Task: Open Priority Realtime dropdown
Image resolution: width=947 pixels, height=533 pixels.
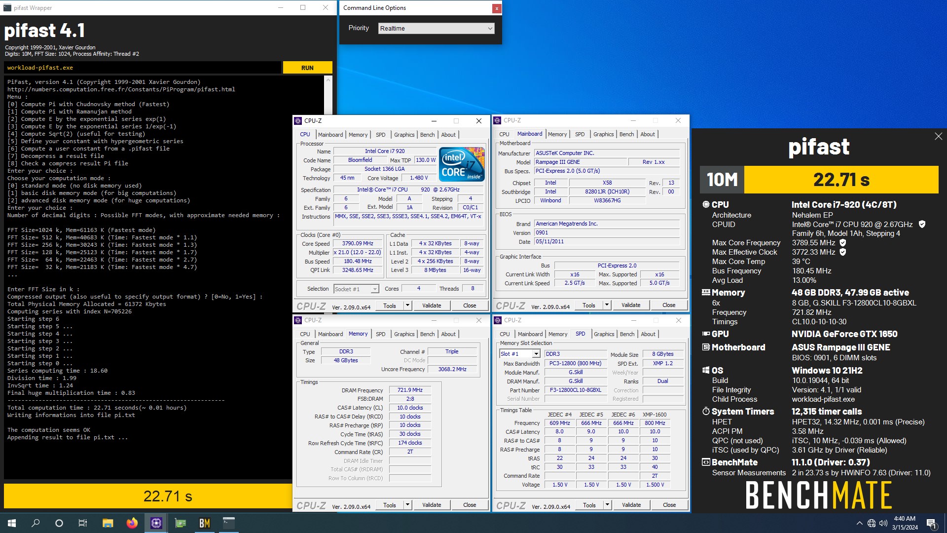Action: pos(436,28)
